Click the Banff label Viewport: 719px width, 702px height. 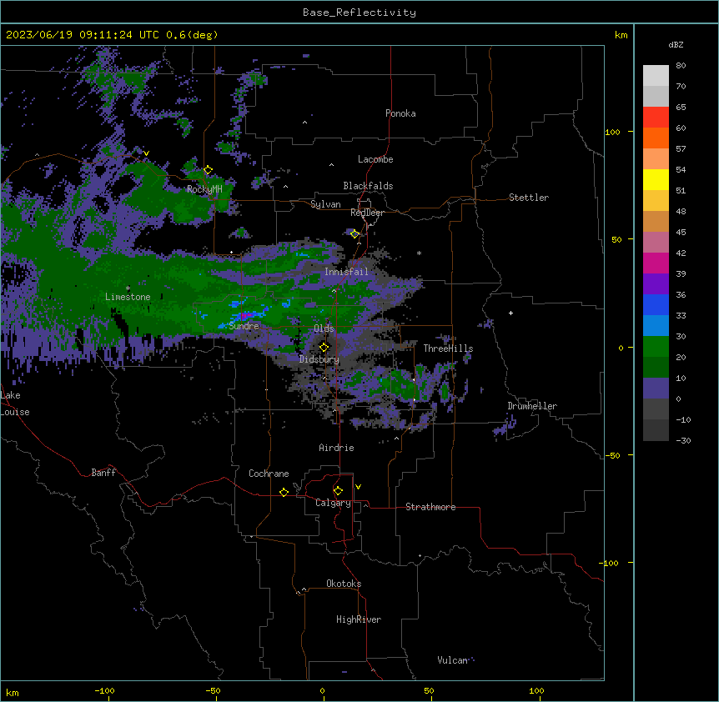click(x=103, y=473)
